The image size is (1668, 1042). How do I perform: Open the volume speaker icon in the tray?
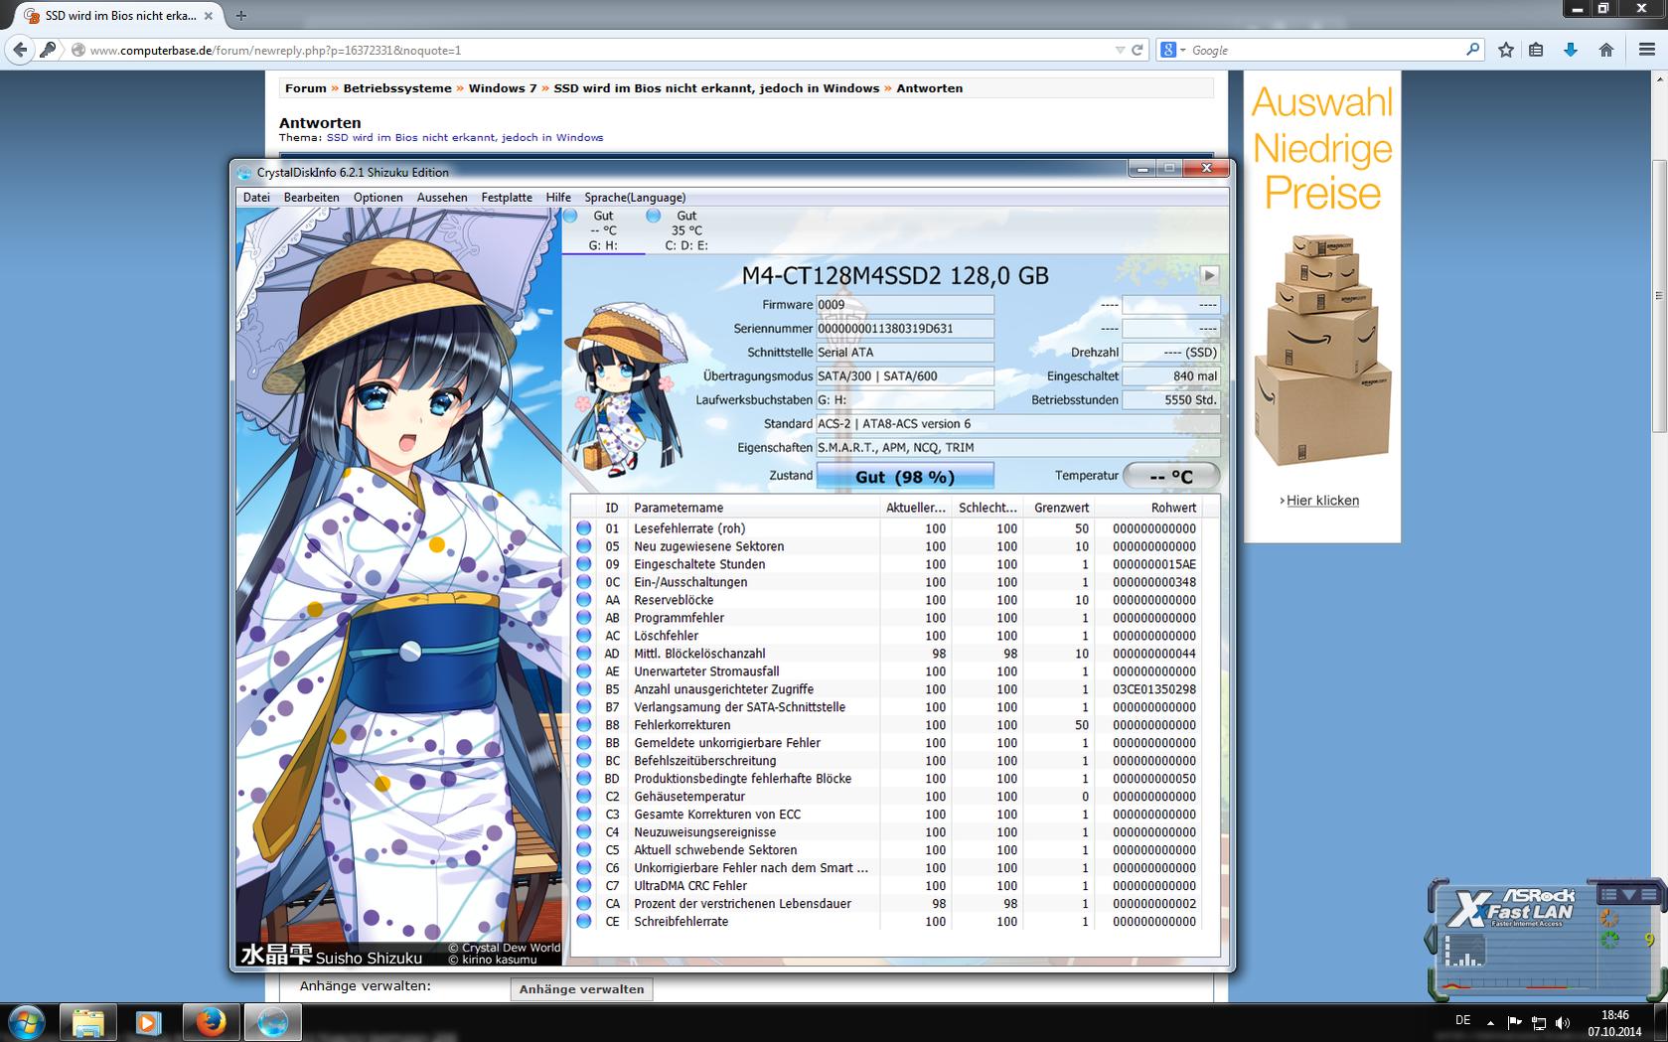click(1563, 1022)
